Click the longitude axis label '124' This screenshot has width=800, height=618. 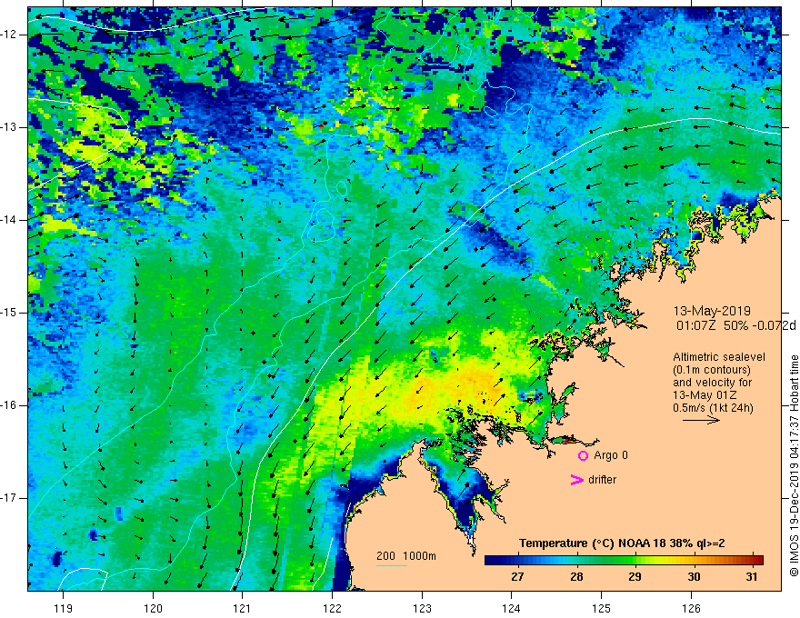point(512,608)
